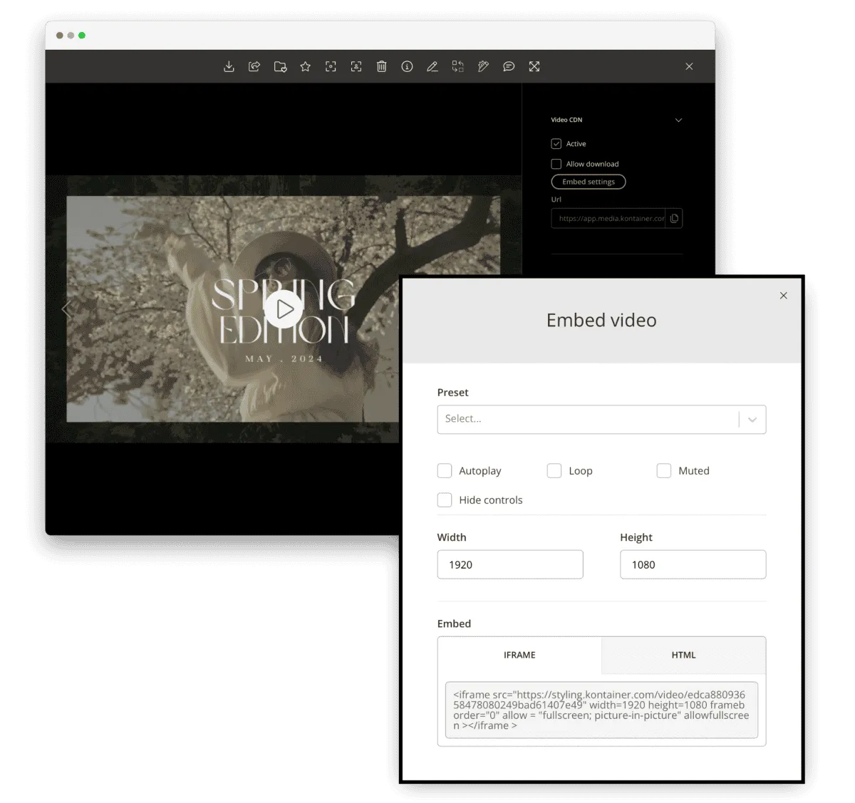The height and width of the screenshot is (803, 855).
Task: Enable the Hide controls checkbox
Action: (x=445, y=500)
